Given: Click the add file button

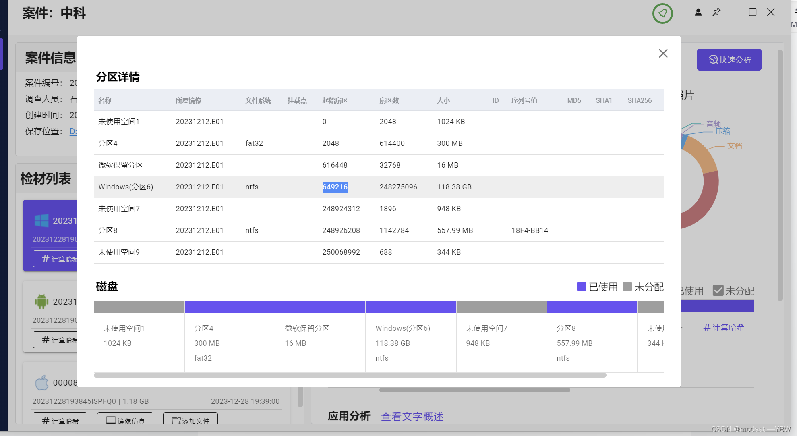Looking at the screenshot, I should coord(190,420).
